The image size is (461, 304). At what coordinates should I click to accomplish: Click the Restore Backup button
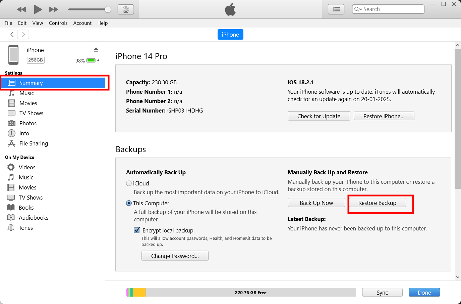coord(377,203)
